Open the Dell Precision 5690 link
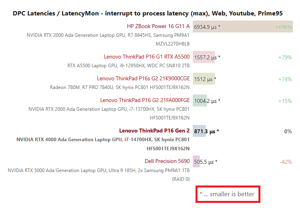 pyautogui.click(x=167, y=161)
